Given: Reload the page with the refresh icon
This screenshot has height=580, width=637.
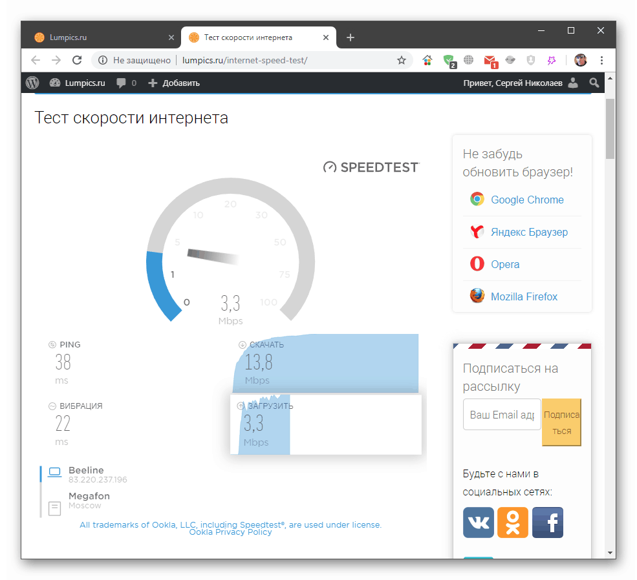Looking at the screenshot, I should pos(77,61).
